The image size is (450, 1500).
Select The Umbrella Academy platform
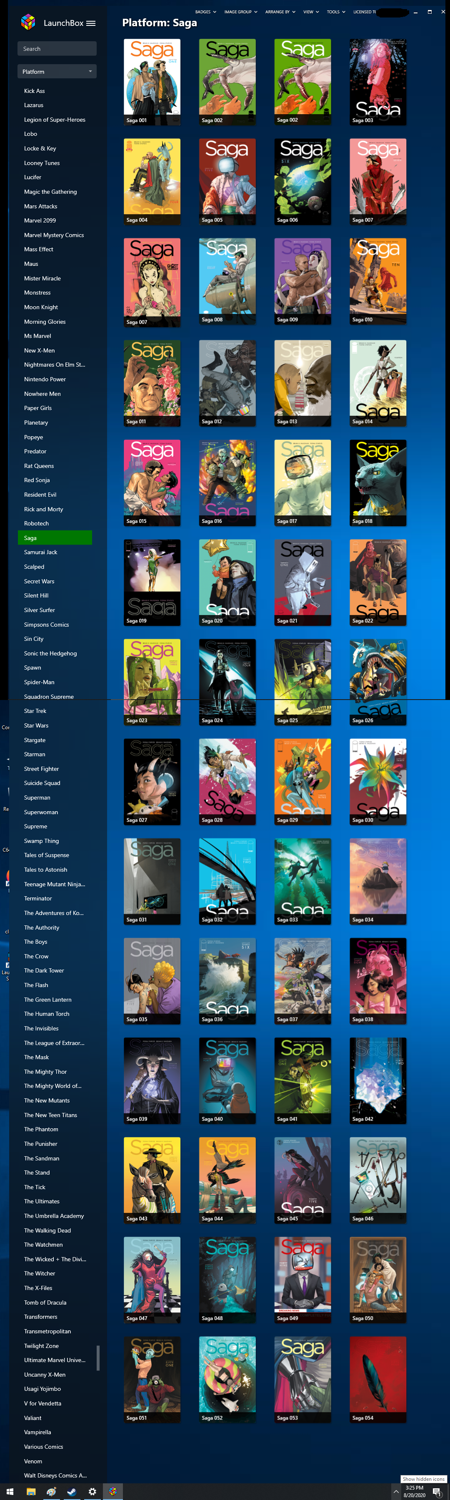[x=55, y=1216]
